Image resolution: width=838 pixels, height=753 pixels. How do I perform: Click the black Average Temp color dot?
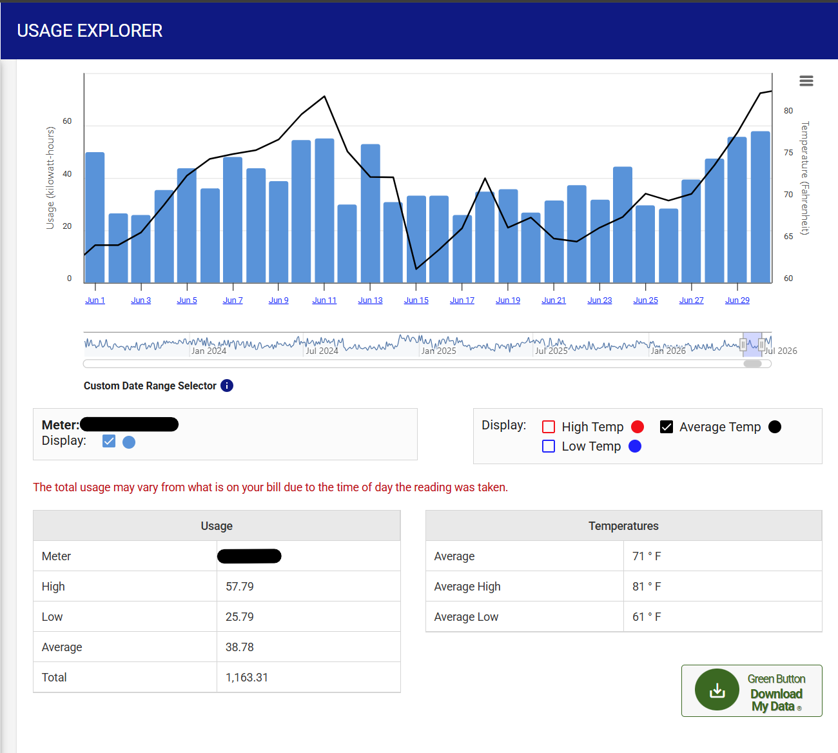(x=775, y=427)
